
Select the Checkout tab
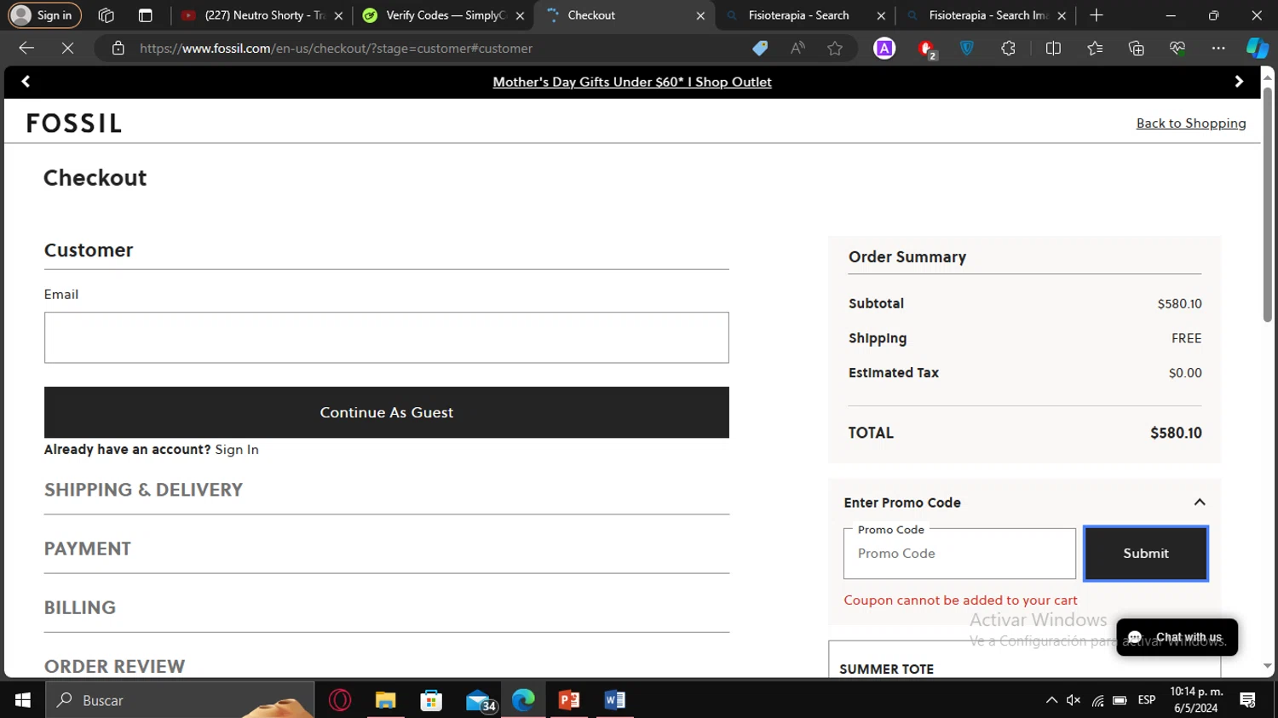tap(625, 15)
